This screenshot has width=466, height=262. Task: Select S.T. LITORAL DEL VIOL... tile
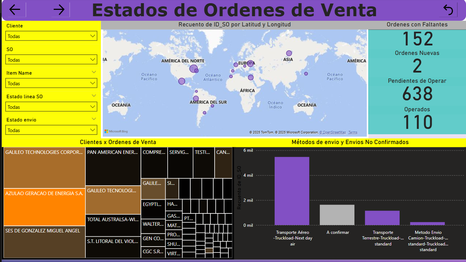[113, 247]
